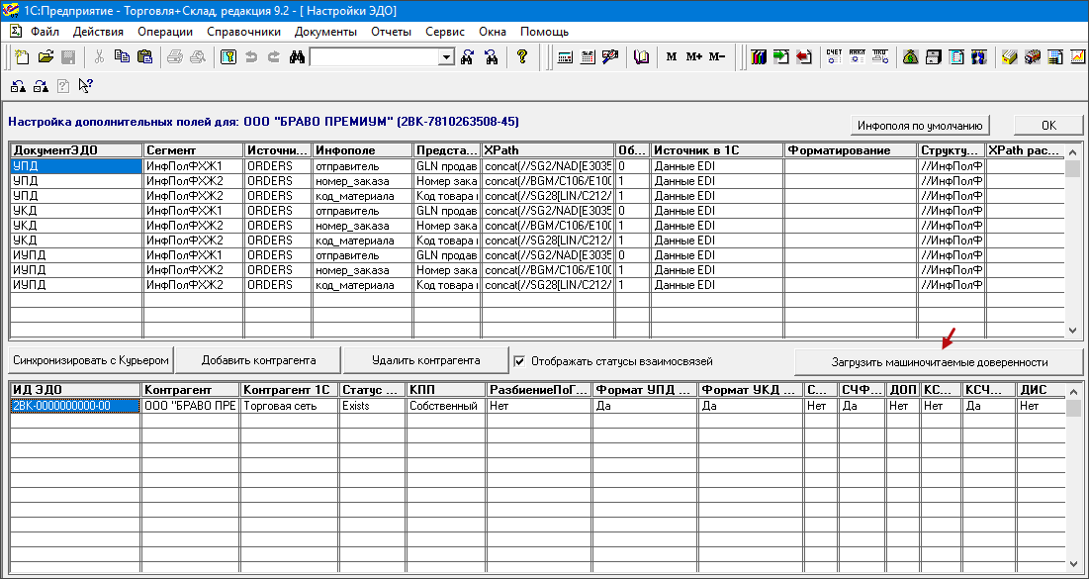Screen dimensions: 1089x579
Task: Click 'Инфополя по умолчанию' button
Action: 920,125
